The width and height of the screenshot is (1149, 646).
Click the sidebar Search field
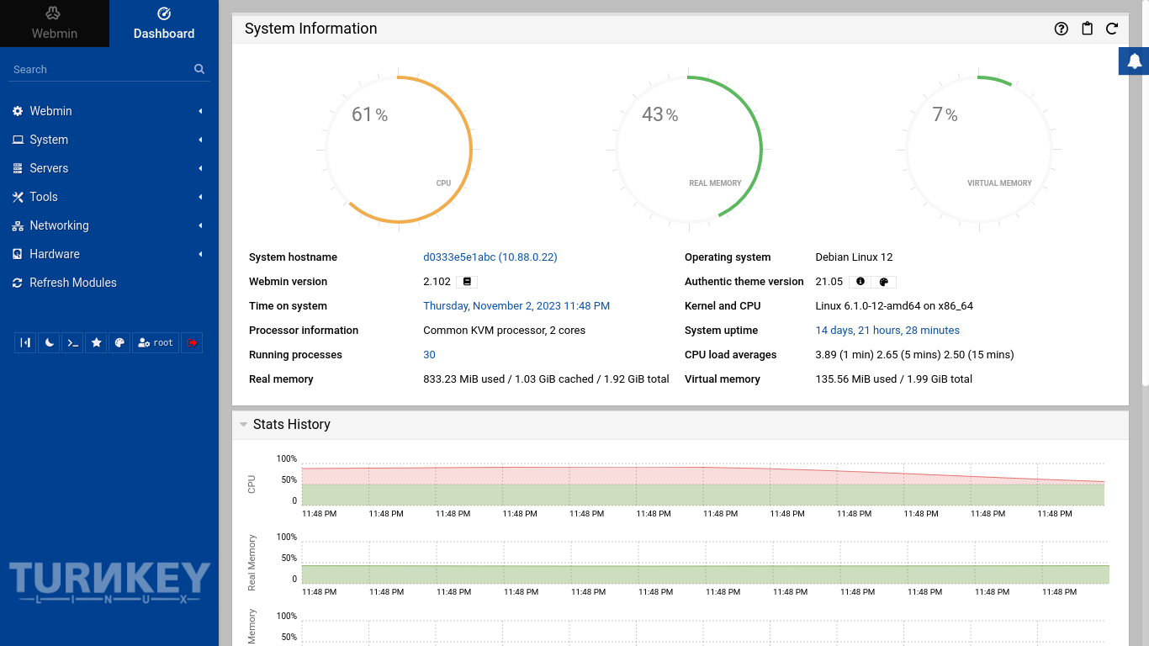[101, 70]
